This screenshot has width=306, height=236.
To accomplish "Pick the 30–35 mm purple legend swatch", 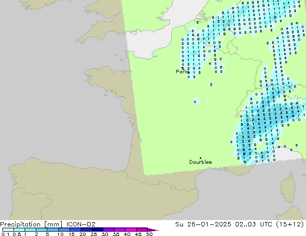I will (x=108, y=230).
